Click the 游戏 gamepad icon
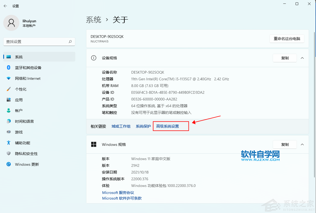316x213 pixels. [8, 132]
